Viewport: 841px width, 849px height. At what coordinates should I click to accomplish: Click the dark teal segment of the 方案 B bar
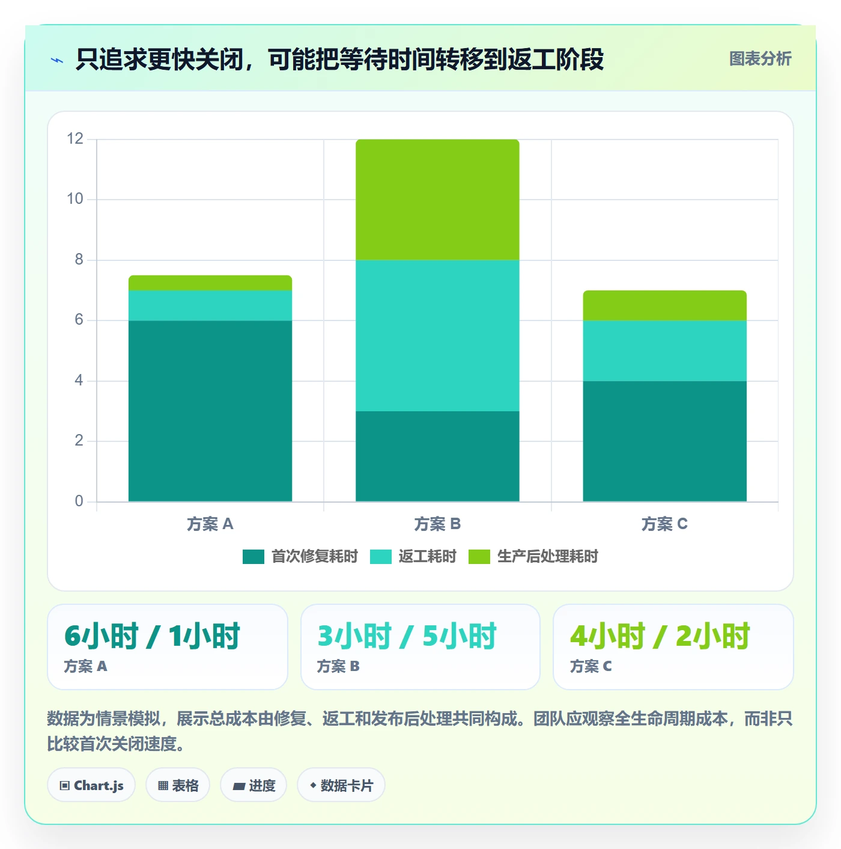(437, 456)
